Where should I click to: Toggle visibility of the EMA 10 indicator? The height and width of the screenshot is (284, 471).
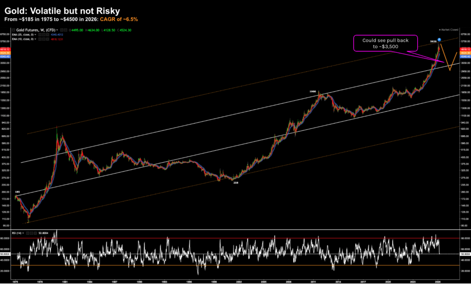pos(40,39)
